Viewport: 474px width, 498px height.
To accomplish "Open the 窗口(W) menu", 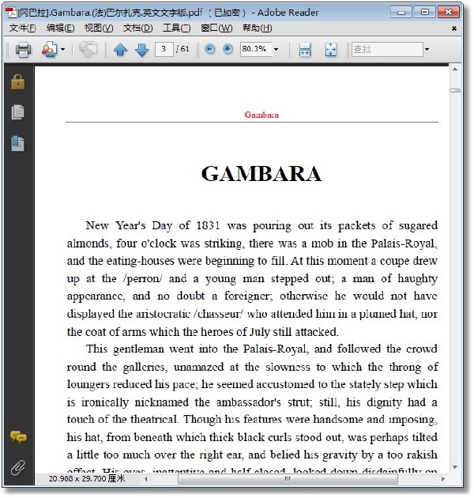I will tap(216, 28).
